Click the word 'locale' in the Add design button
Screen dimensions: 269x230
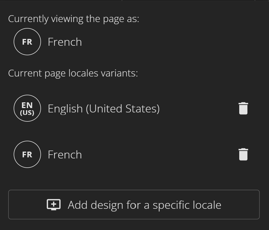pyautogui.click(x=207, y=205)
